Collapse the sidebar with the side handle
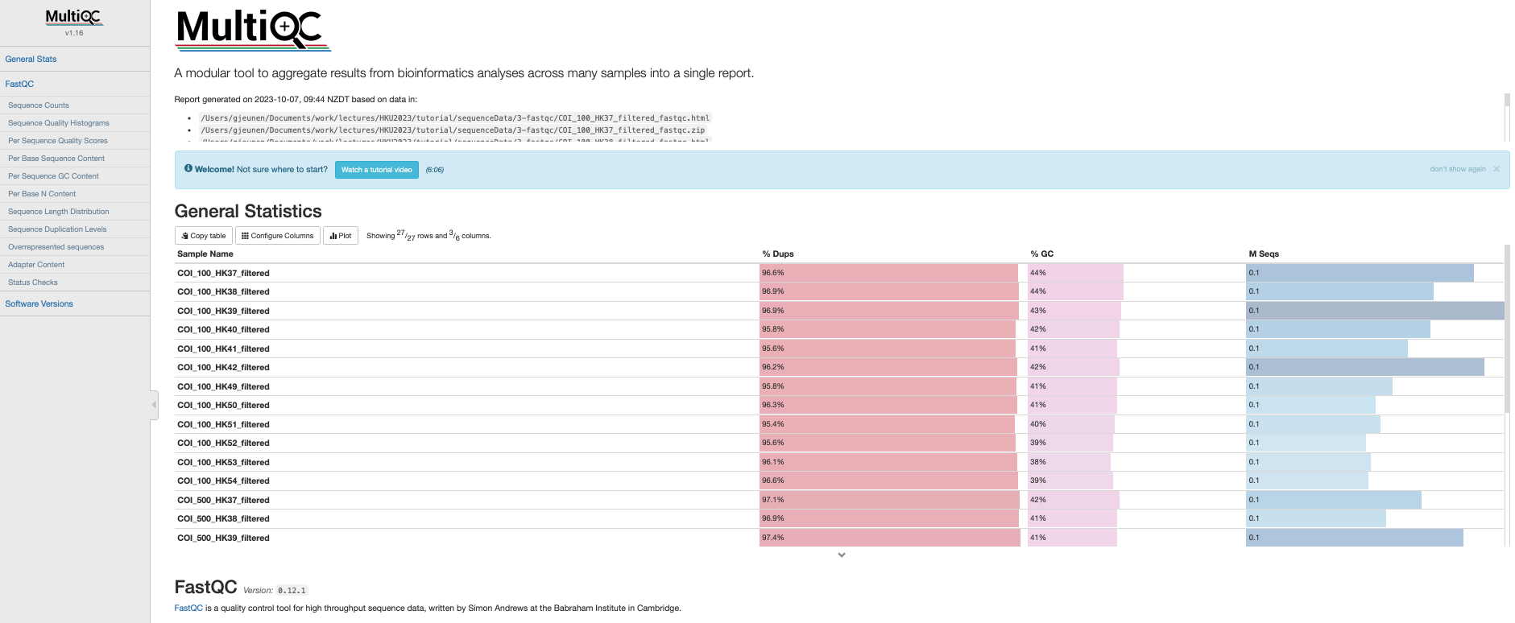Viewport: 1515px width, 623px height. (x=154, y=405)
